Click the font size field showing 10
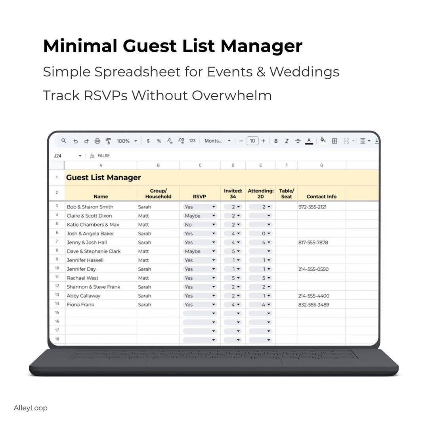Image resolution: width=428 pixels, height=428 pixels. 252,141
